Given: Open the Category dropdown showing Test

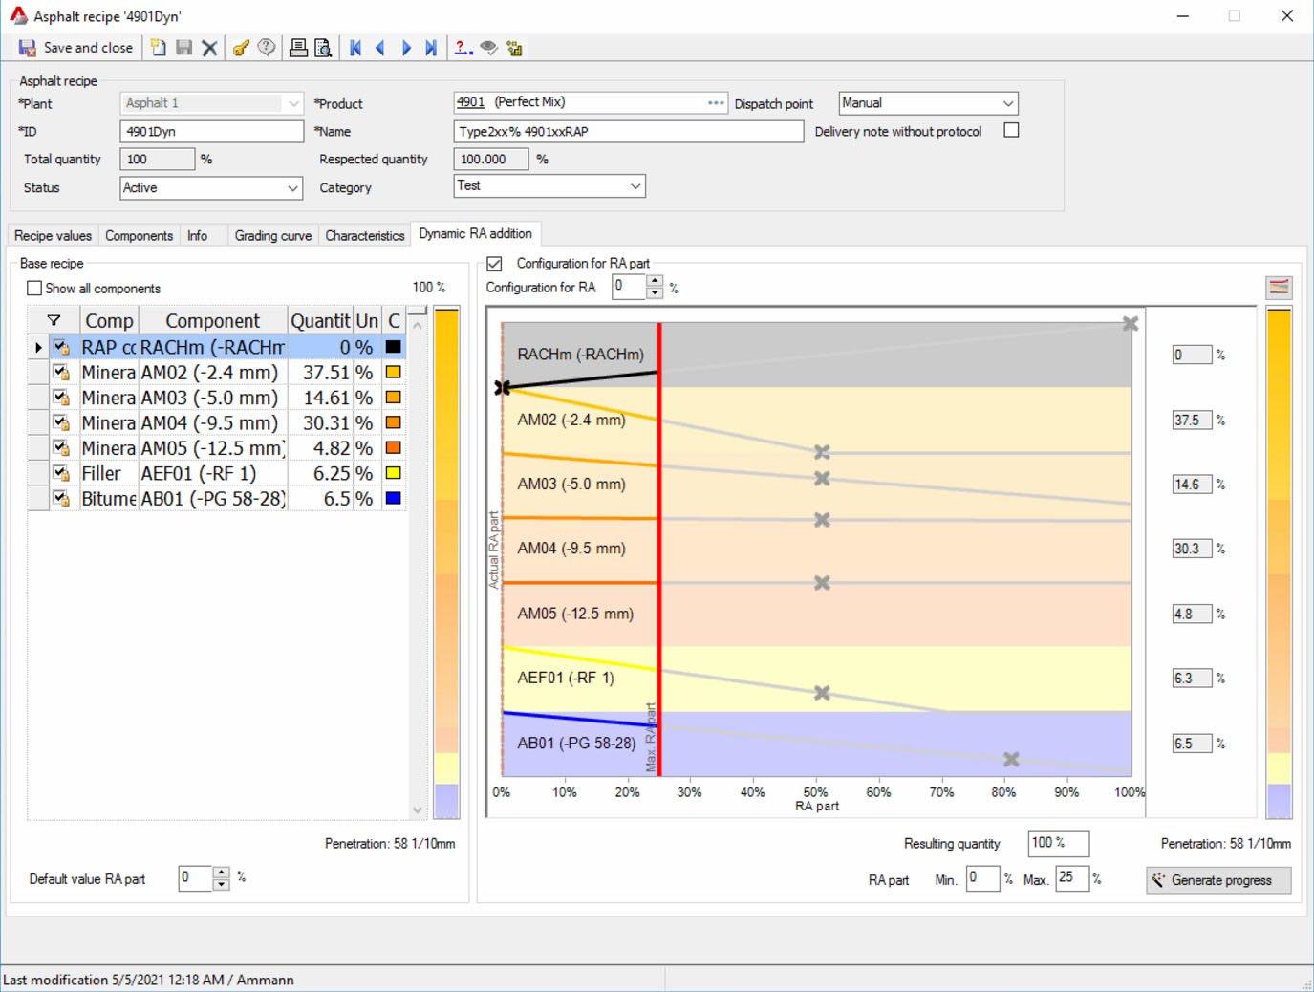Looking at the screenshot, I should (x=635, y=186).
